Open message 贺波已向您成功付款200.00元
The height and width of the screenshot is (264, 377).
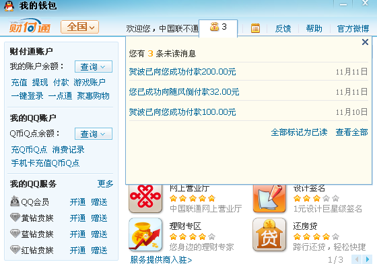[x=182, y=71]
